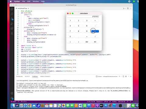The width and height of the screenshot is (146, 109).
Task: Click the Spaces: 4 indentation status entry
Action: tap(99, 102)
